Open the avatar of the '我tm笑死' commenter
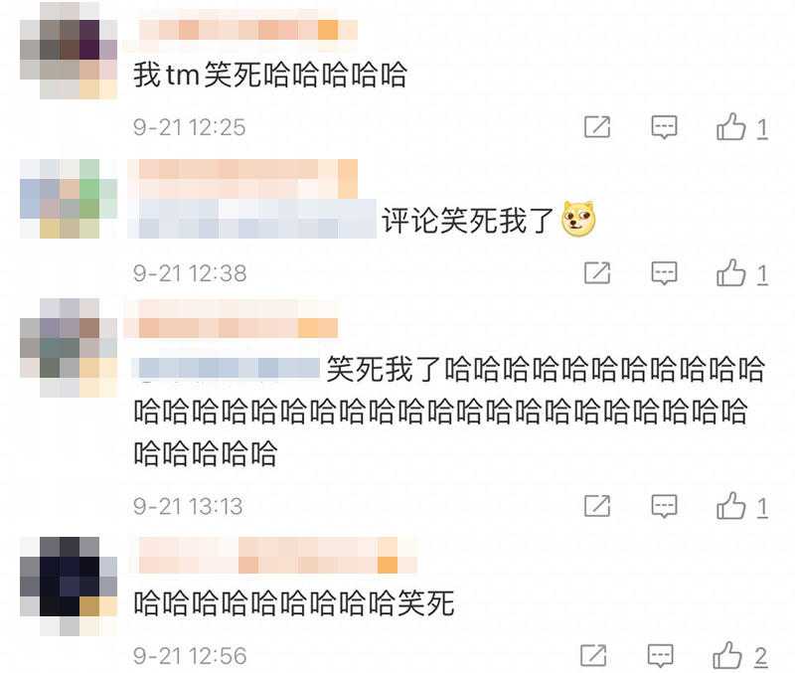Screen dimensions: 795x673 (x=69, y=51)
